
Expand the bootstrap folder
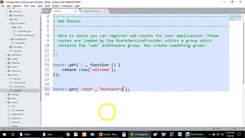click(x=6, y=55)
